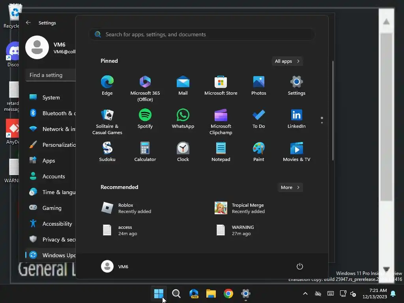Focus the Start menu search box
Image resolution: width=404 pixels, height=303 pixels.
[x=202, y=34]
